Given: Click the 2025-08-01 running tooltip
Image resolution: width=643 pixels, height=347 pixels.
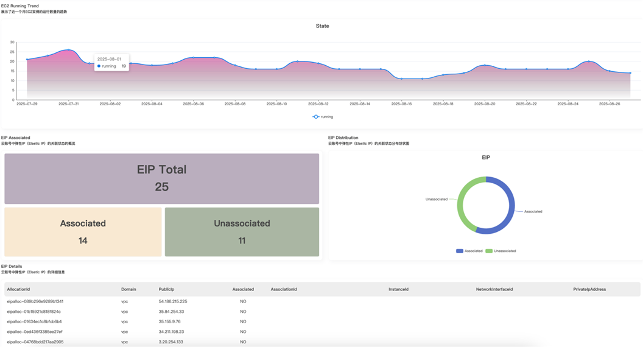Looking at the screenshot, I should pyautogui.click(x=111, y=63).
